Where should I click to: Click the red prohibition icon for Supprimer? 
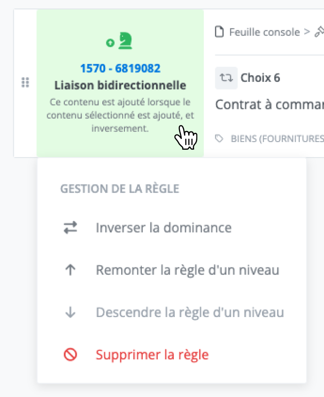click(70, 354)
